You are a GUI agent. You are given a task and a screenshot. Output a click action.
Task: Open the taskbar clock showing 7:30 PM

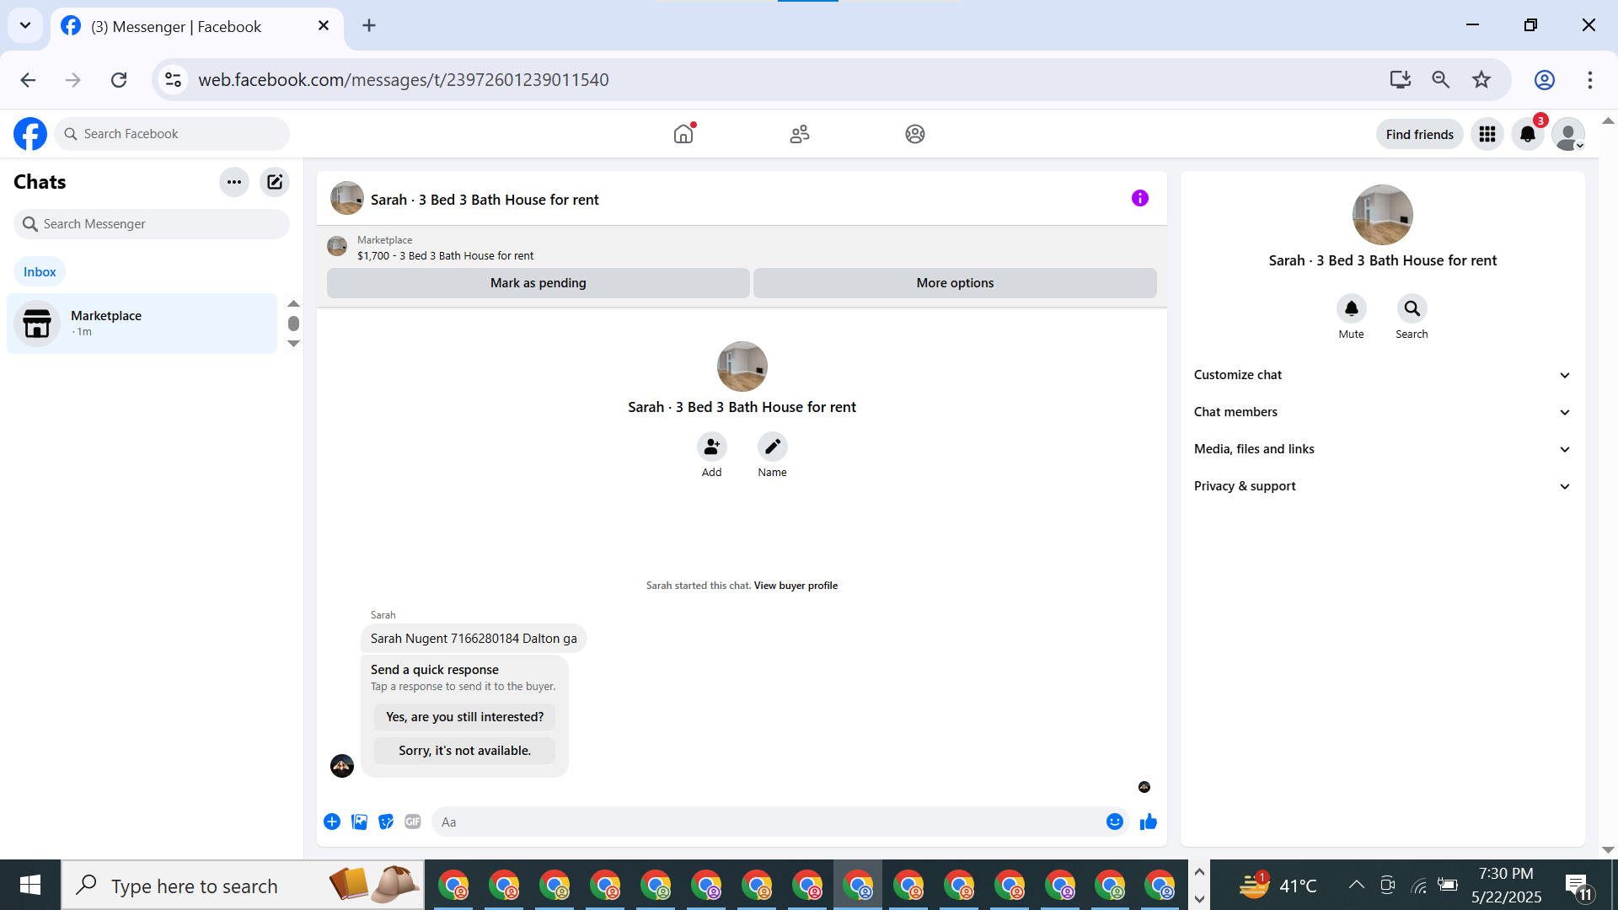click(x=1507, y=885)
